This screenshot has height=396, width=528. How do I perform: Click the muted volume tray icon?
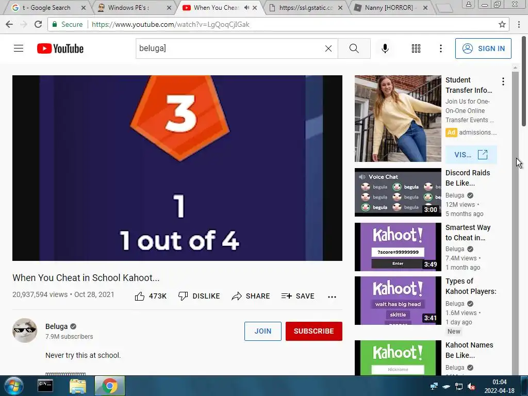(x=471, y=386)
